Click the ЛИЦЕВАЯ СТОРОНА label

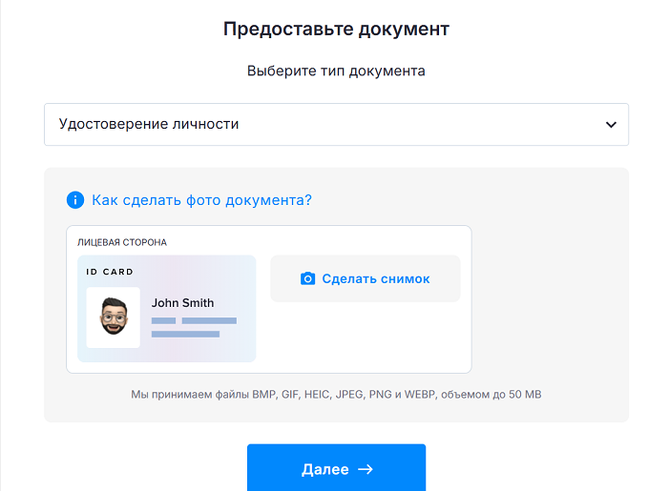[x=122, y=242]
